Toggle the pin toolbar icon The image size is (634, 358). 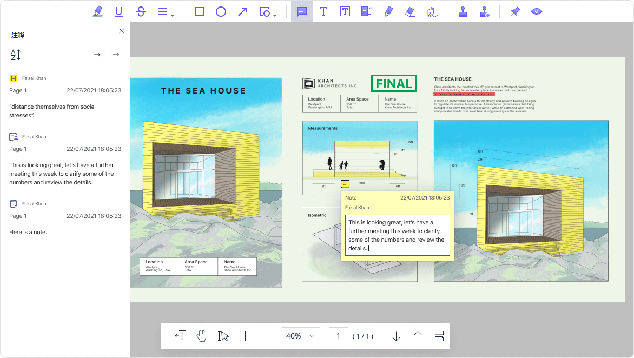[515, 11]
